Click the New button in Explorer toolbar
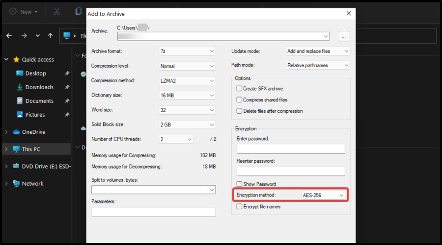The image size is (442, 245). tap(21, 11)
